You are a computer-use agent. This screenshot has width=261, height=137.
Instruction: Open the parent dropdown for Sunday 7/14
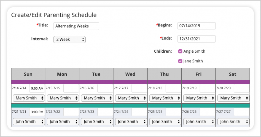(x=29, y=98)
